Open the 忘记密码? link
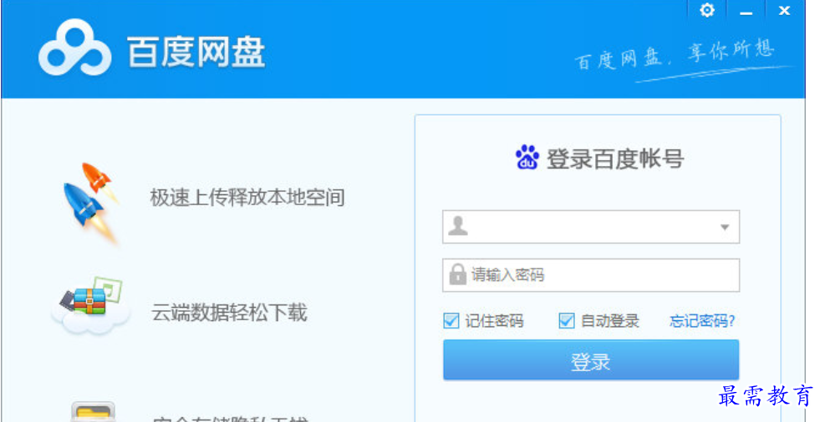Screen dimensions: 820x422 click(702, 321)
